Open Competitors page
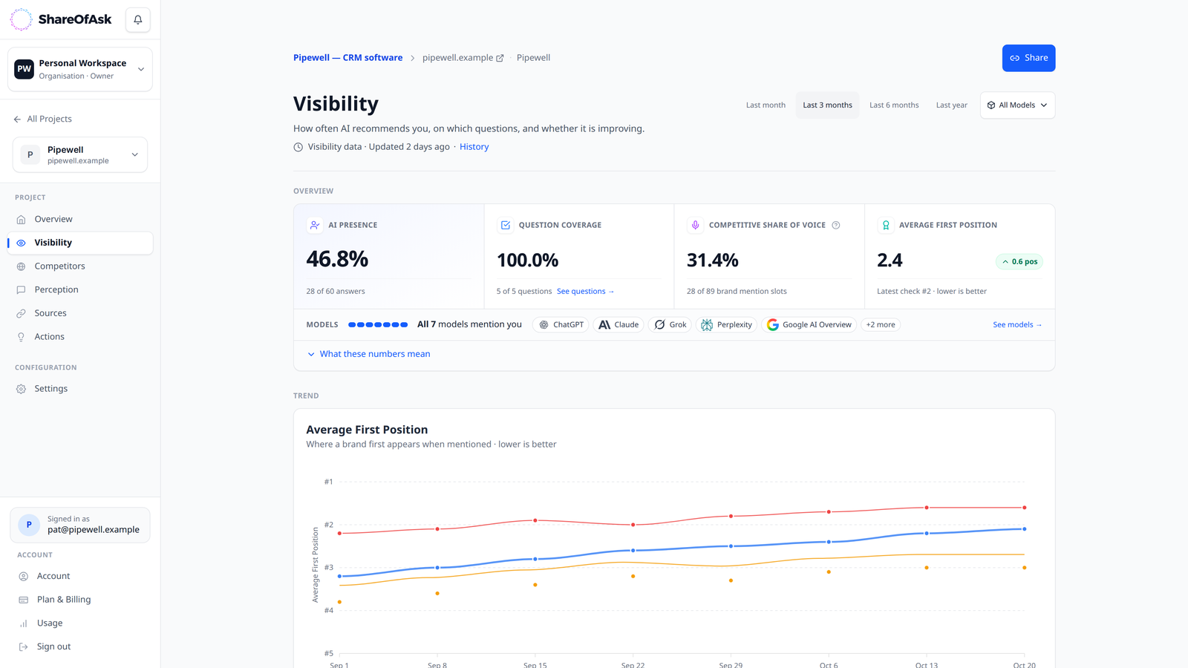 click(80, 266)
